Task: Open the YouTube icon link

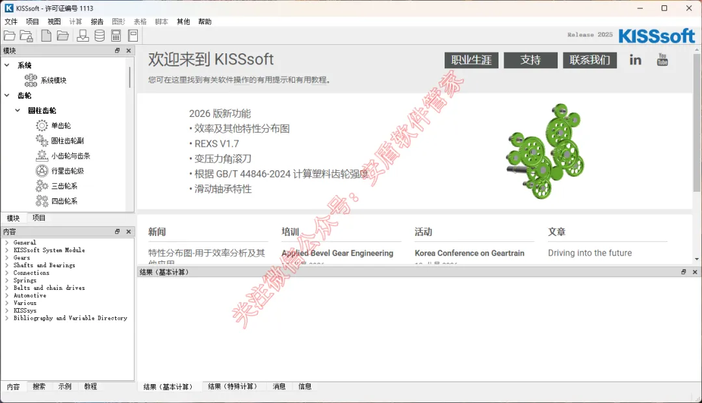Action: [662, 60]
